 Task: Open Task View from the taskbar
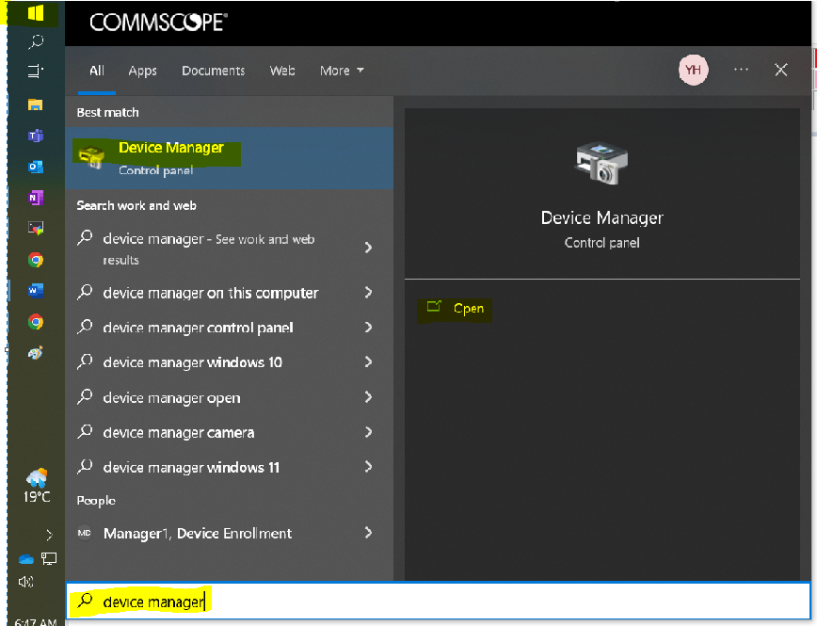pos(36,71)
